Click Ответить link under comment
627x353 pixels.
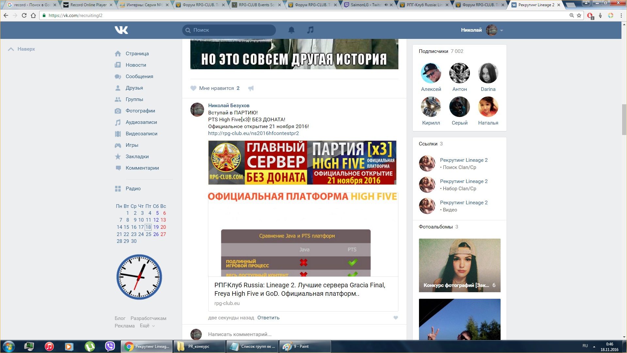click(268, 318)
